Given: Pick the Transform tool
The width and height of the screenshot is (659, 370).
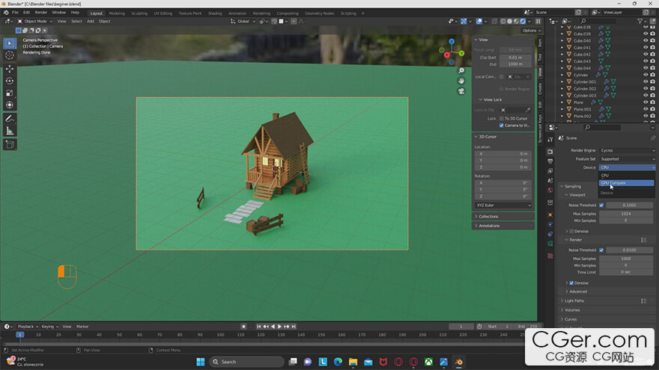Looking at the screenshot, I should click(x=10, y=105).
